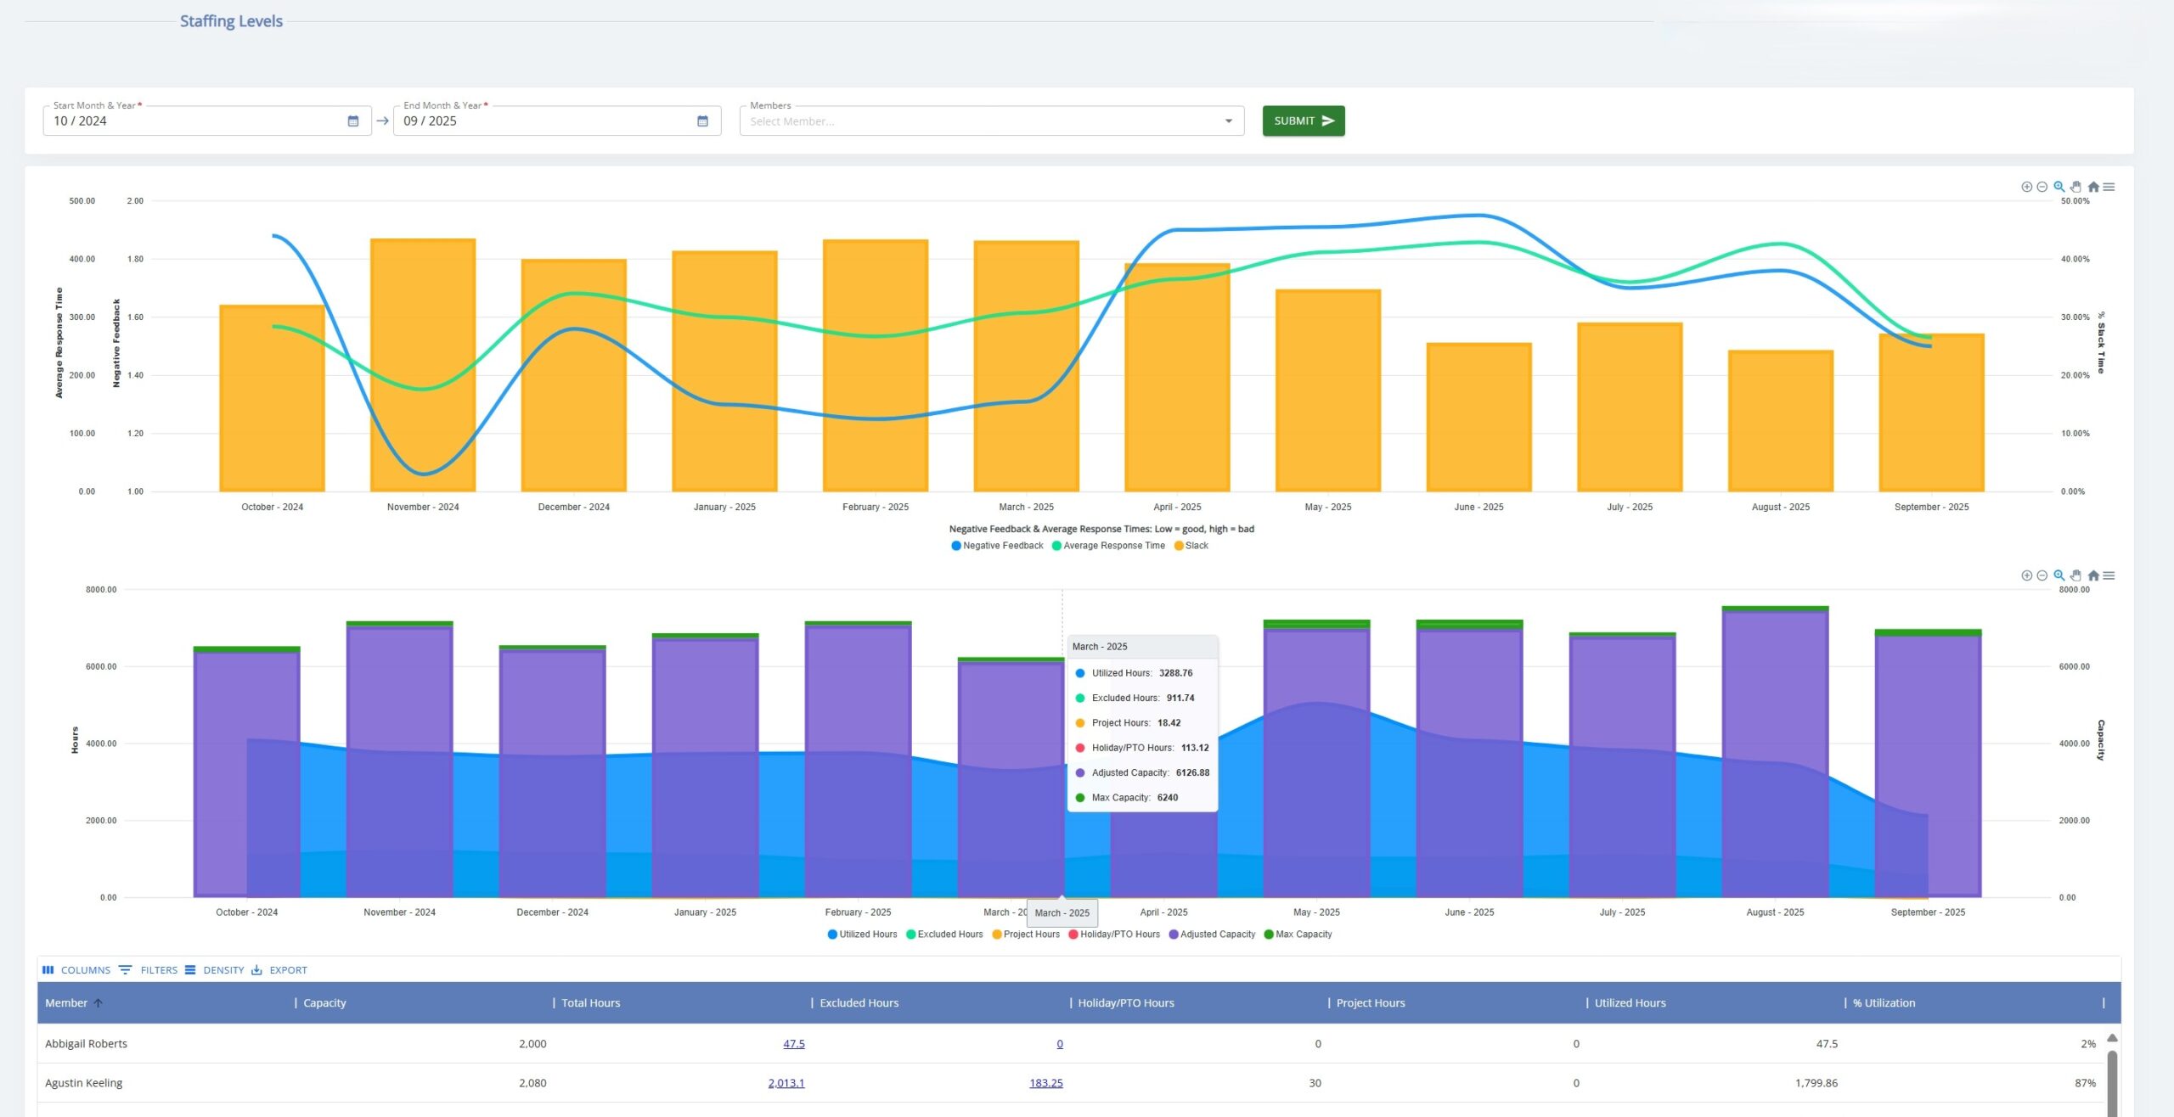Select magnifier selection zoom on bottom chart

2059,575
